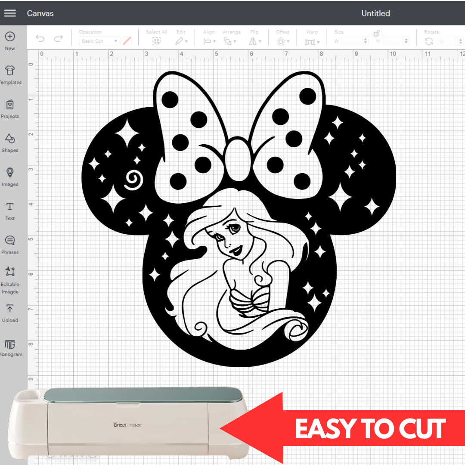Click the Canvas heading label
The width and height of the screenshot is (465, 465).
[40, 13]
